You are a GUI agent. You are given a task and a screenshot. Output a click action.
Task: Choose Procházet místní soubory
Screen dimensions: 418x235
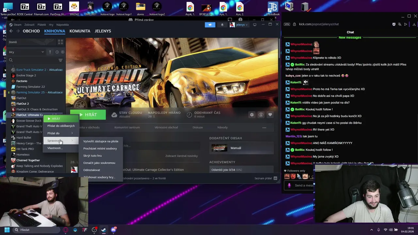101,149
